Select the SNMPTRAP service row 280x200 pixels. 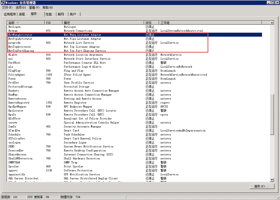click(134, 163)
